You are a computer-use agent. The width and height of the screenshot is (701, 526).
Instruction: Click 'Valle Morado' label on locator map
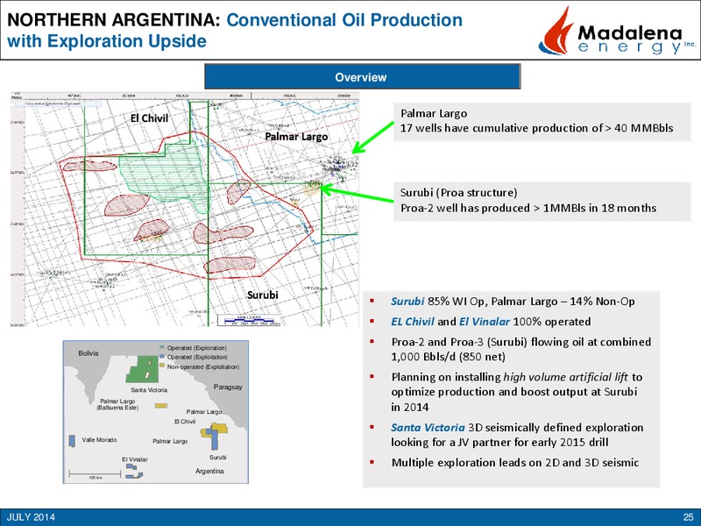click(99, 440)
